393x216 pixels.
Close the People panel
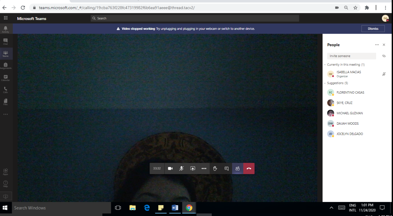tap(384, 45)
